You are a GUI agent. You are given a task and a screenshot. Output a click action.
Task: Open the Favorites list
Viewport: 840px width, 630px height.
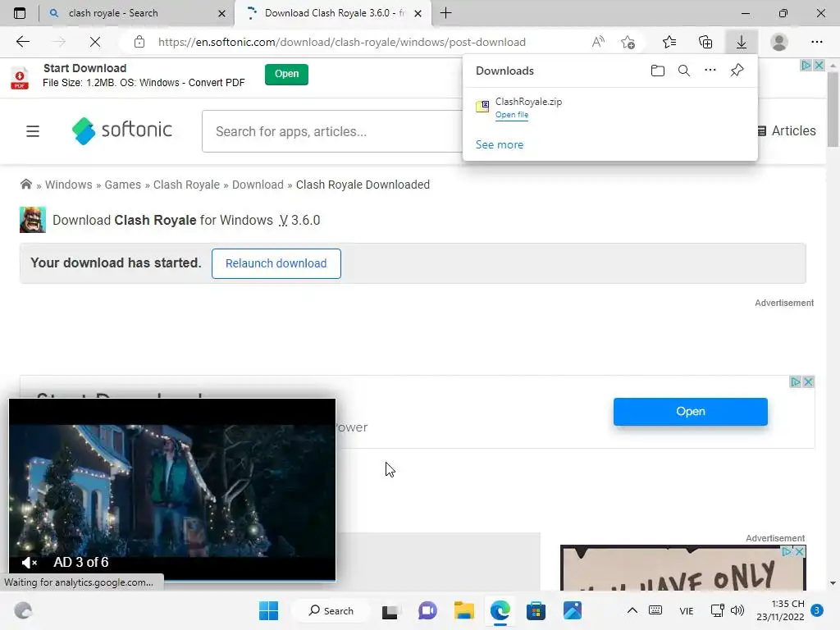point(669,42)
